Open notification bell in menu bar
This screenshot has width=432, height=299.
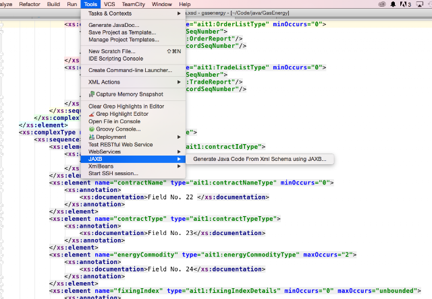pos(393,4)
